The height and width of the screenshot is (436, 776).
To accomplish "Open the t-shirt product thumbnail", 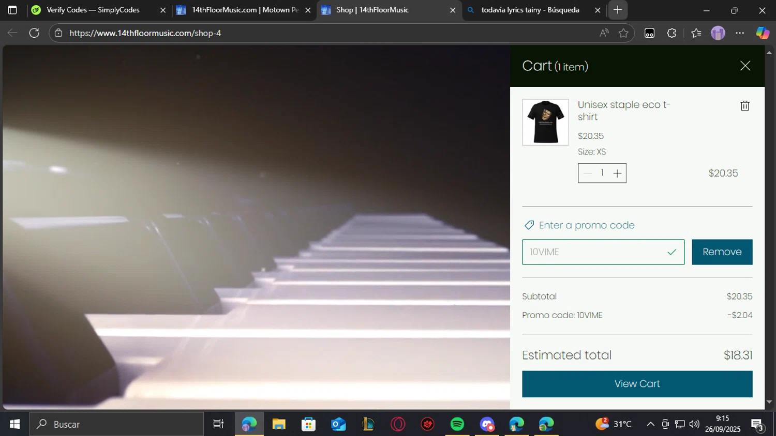I will tap(545, 122).
